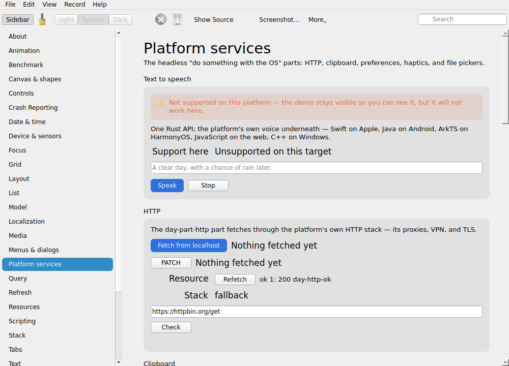Open the More dropdown
The height and width of the screenshot is (366, 509).
coord(317,19)
